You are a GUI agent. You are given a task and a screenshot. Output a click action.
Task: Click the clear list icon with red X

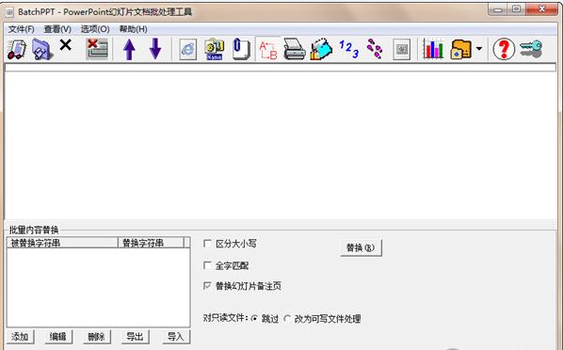click(x=96, y=49)
